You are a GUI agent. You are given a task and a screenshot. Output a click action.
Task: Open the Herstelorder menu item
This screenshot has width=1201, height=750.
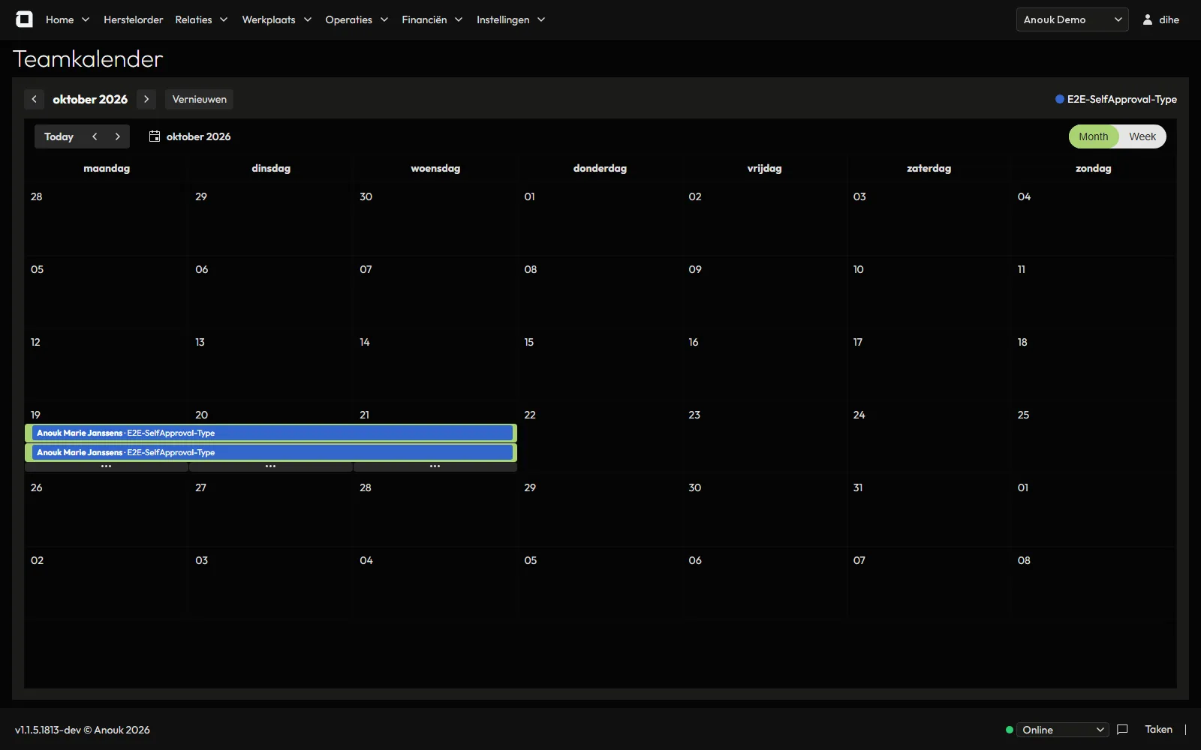(x=134, y=20)
